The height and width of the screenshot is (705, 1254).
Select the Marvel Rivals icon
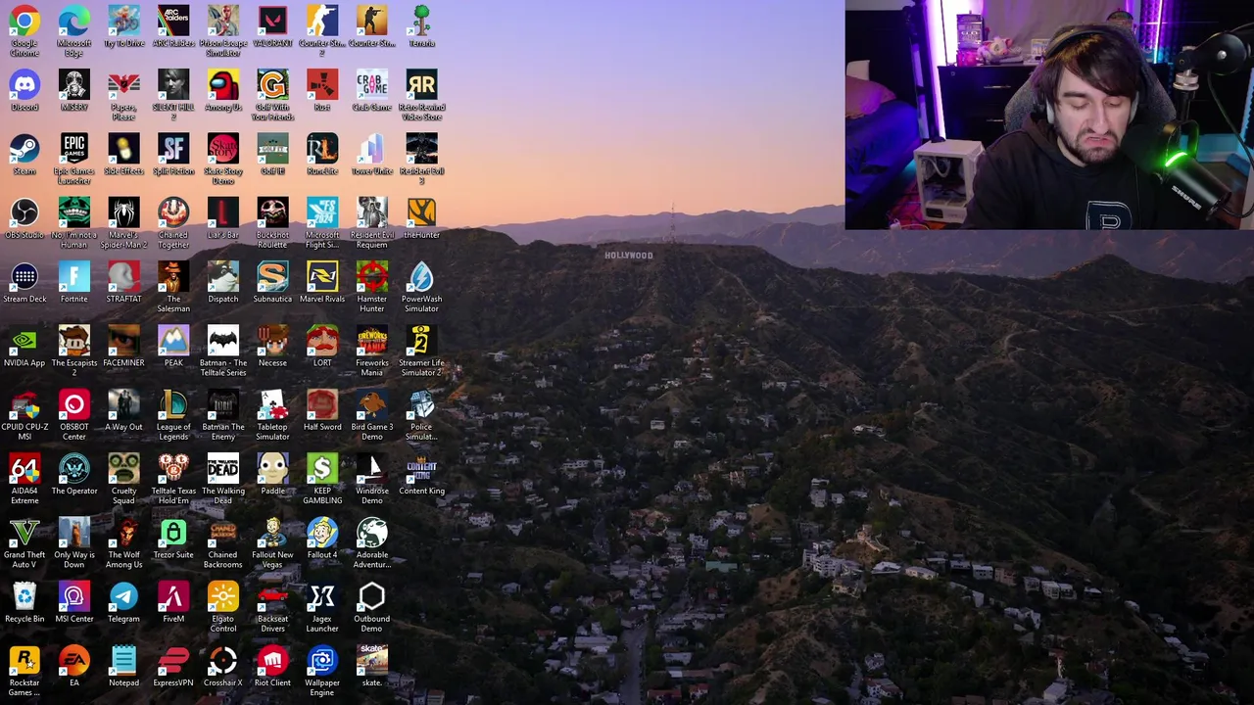click(322, 277)
